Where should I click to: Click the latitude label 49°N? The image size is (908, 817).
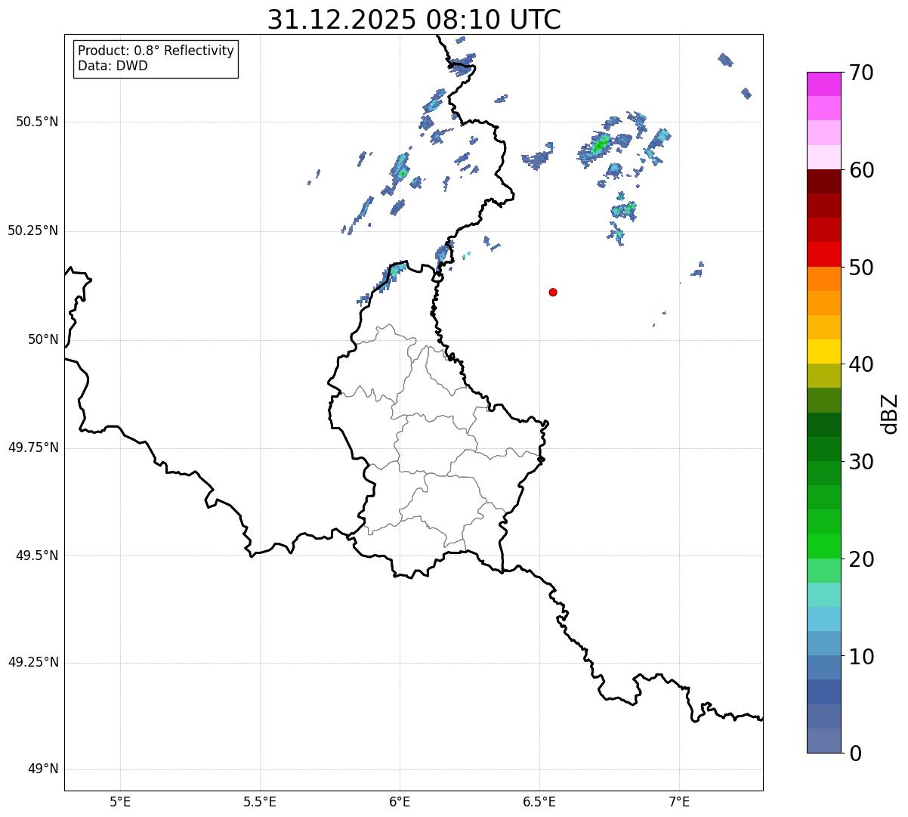point(43,769)
